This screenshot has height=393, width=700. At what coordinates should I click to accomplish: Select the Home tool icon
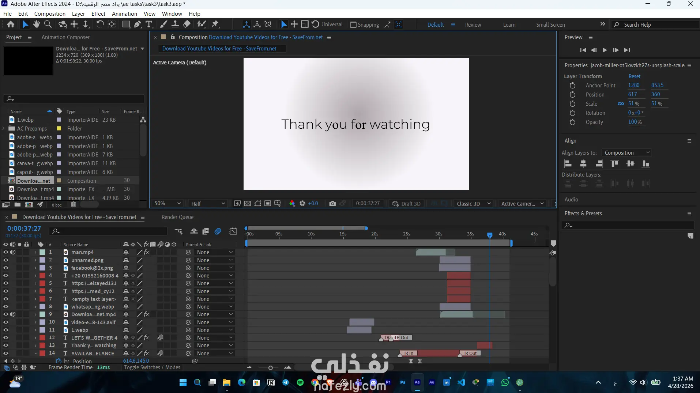pos(11,24)
